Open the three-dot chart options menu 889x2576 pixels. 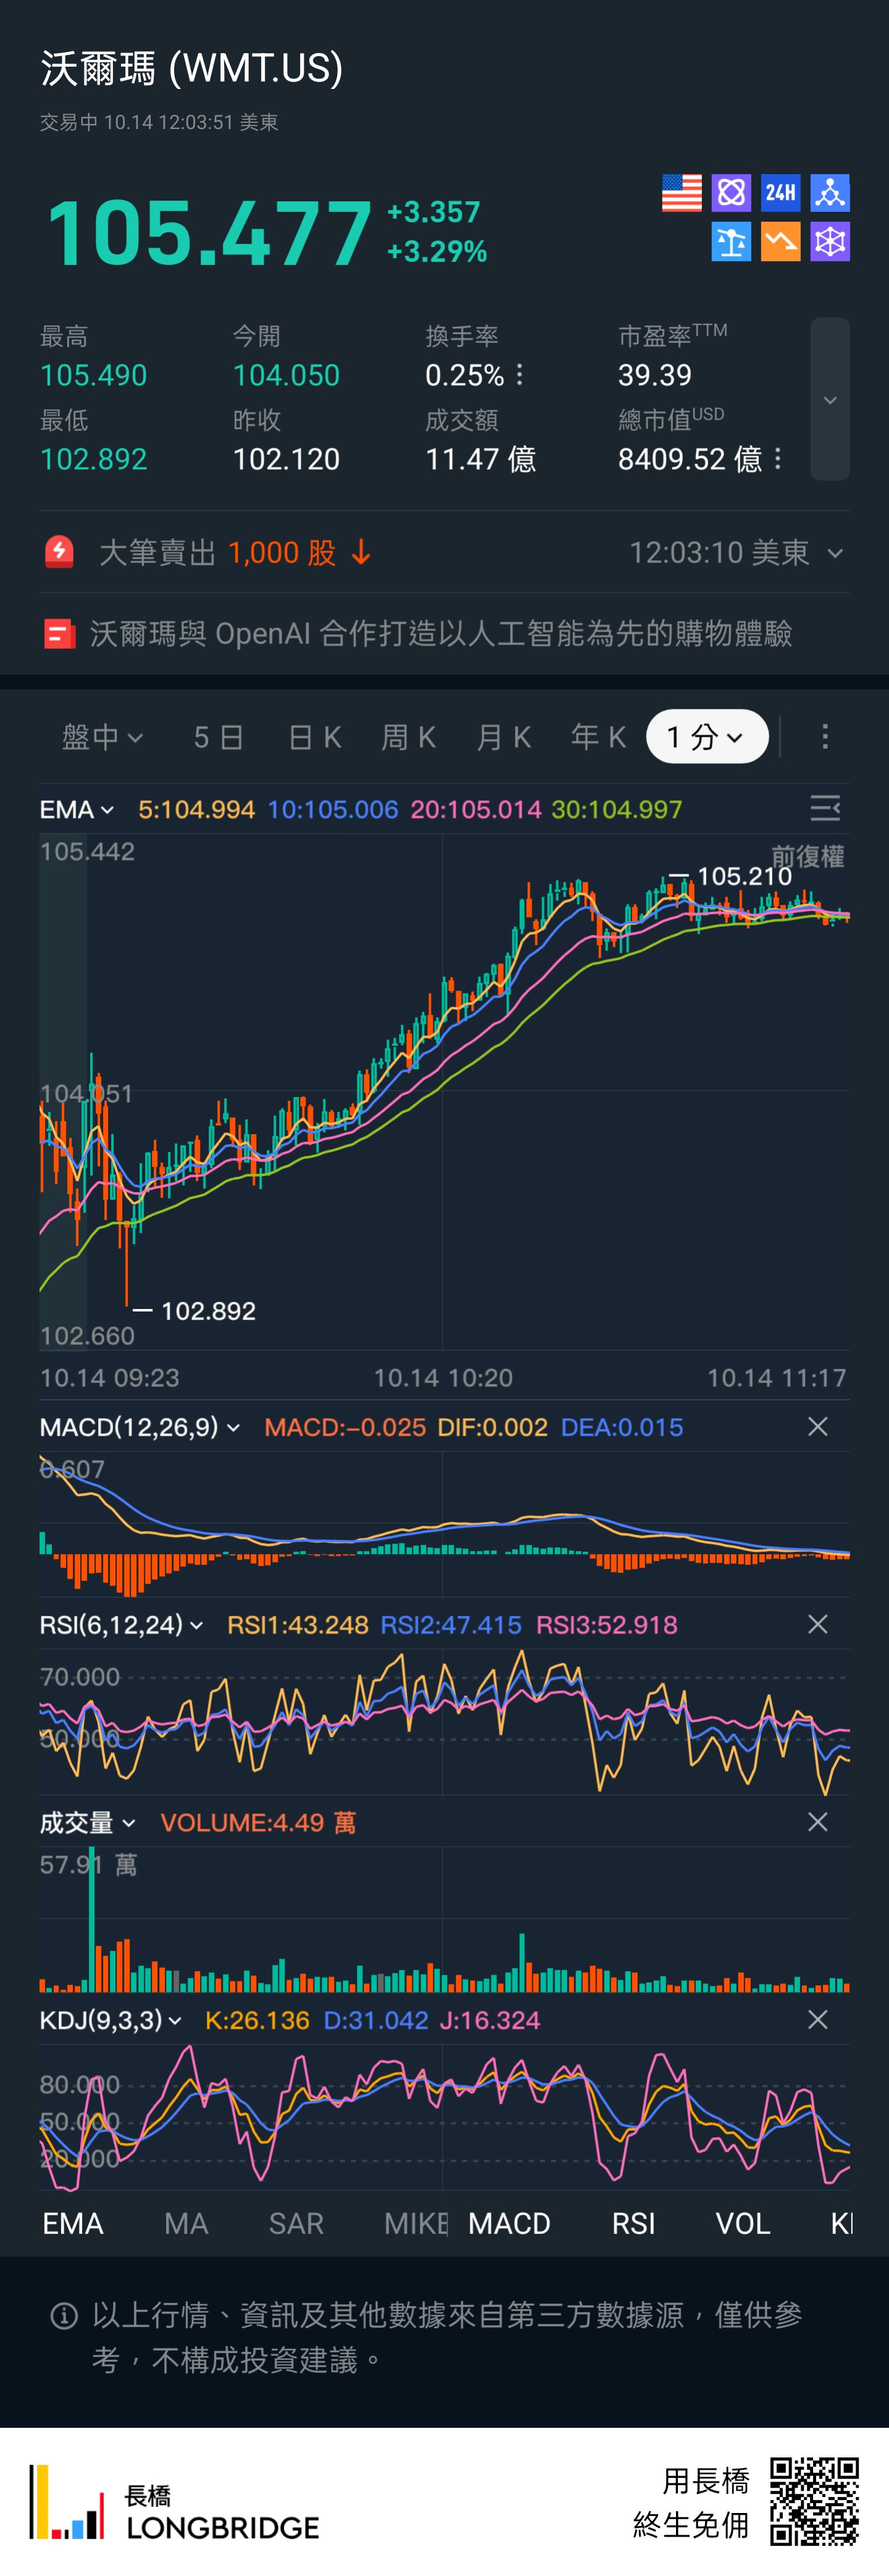point(824,737)
